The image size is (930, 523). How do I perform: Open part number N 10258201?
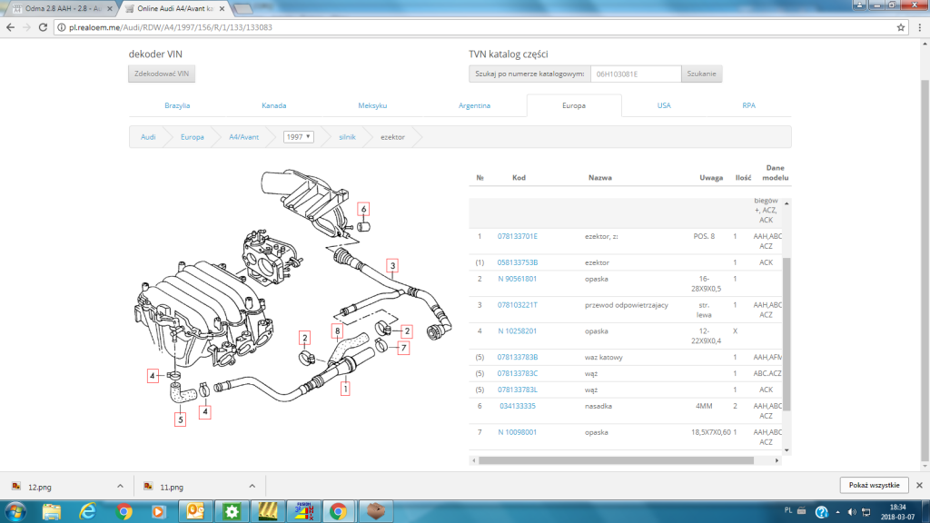517,331
